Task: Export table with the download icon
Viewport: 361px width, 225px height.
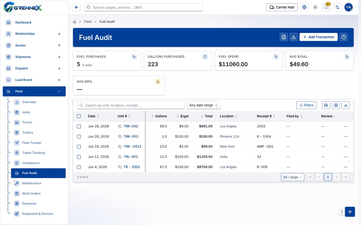Action: (346, 105)
